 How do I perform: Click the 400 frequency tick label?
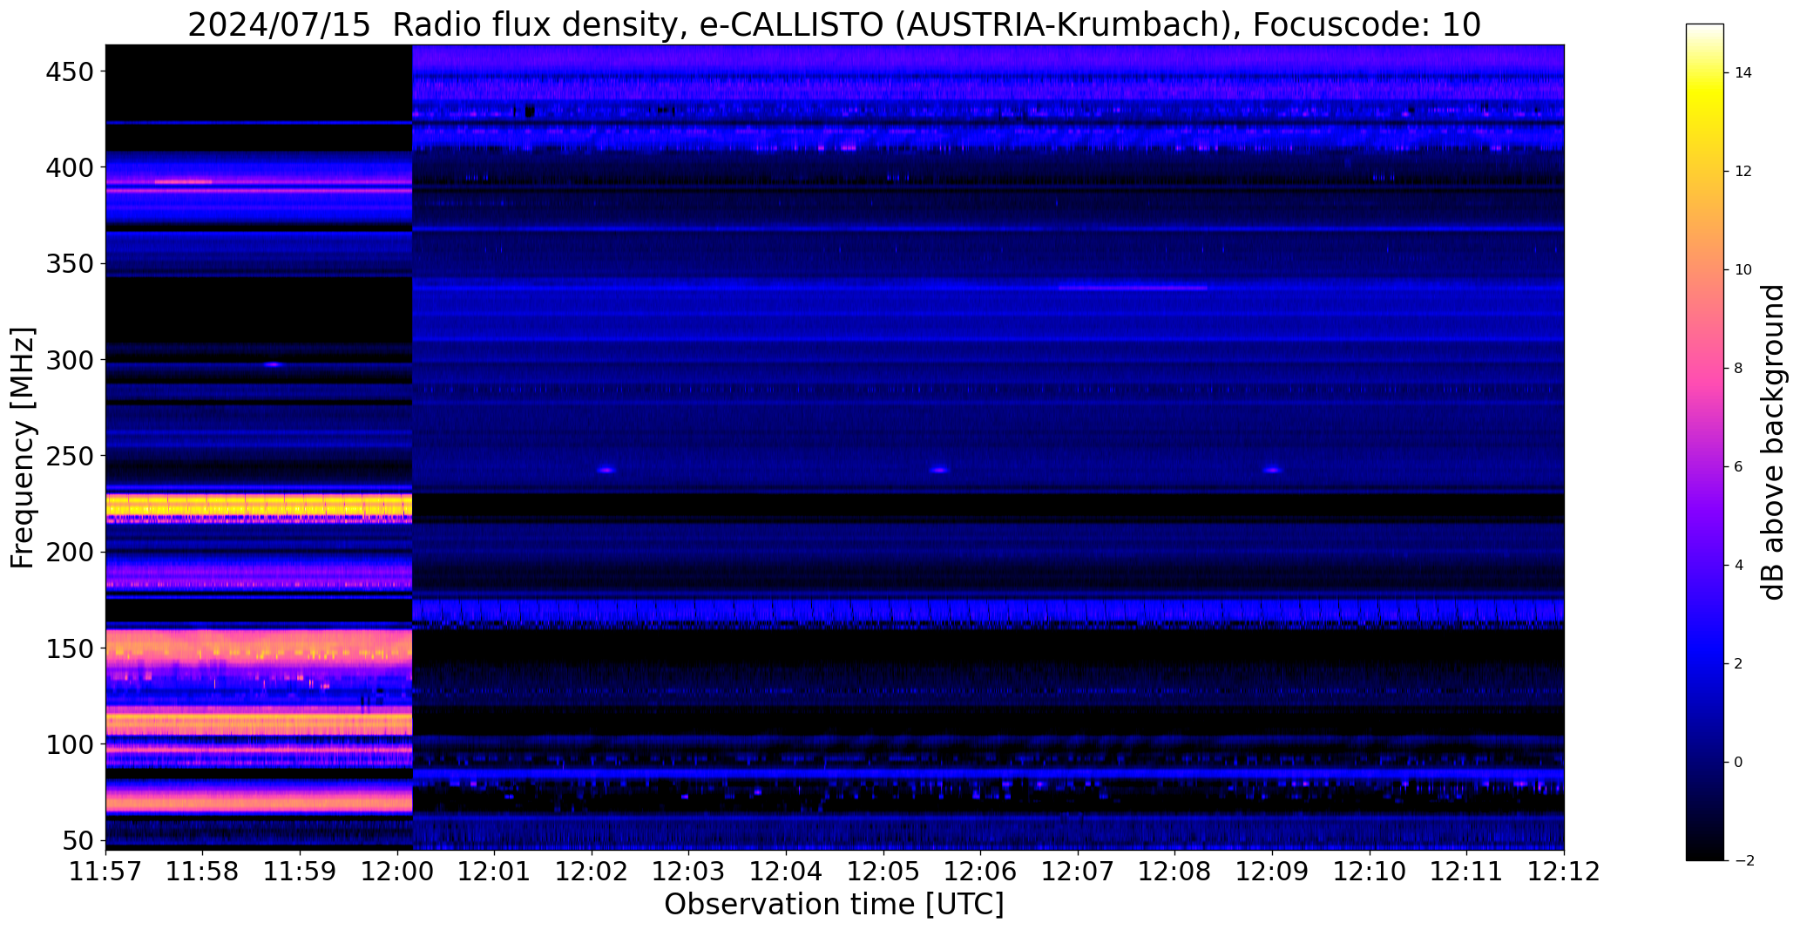[68, 167]
